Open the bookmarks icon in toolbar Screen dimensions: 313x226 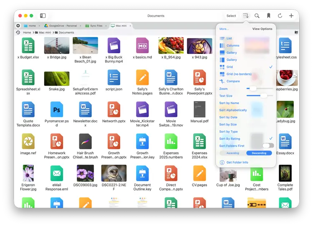point(268,16)
